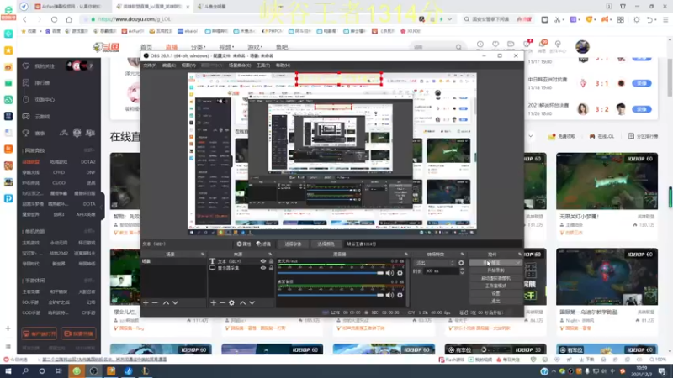Hide the 文本 text source via eye icon
The height and width of the screenshot is (378, 673).
[x=263, y=261]
